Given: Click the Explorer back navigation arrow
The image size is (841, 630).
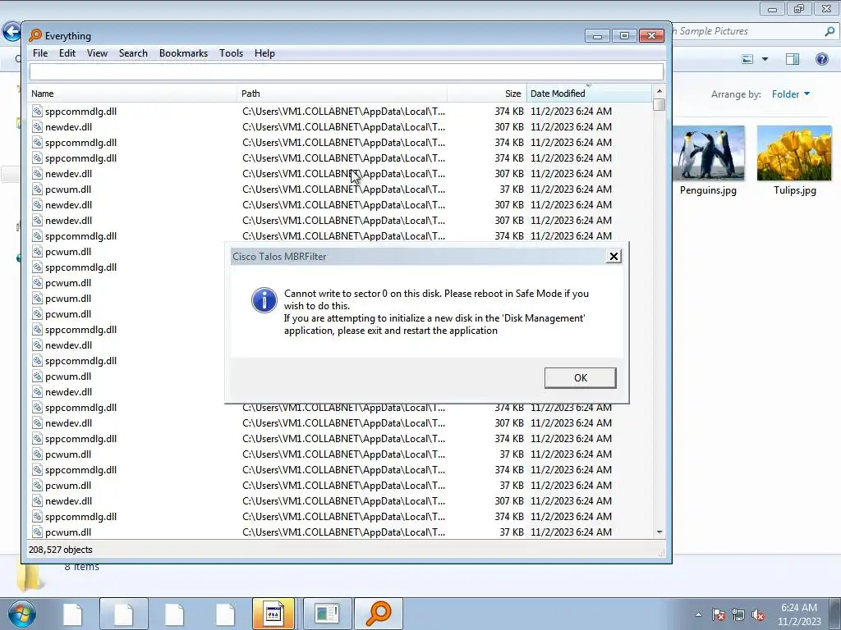Looking at the screenshot, I should pos(11,32).
